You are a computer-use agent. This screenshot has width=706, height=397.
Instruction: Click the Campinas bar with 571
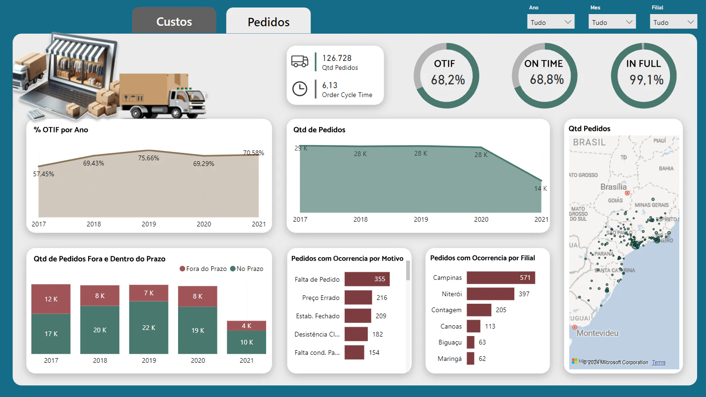coord(501,277)
